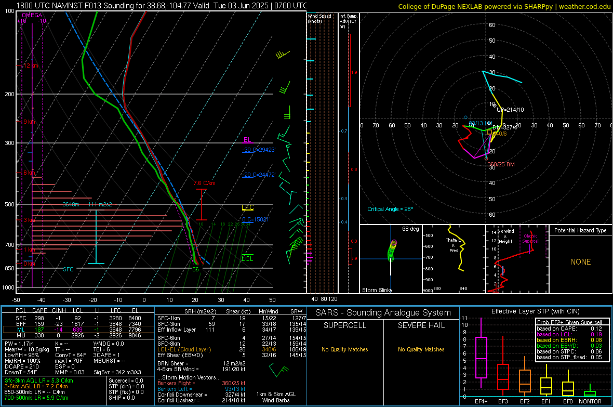Click the green 56 surface dewpoint value
The width and height of the screenshot is (613, 407).
point(195,269)
